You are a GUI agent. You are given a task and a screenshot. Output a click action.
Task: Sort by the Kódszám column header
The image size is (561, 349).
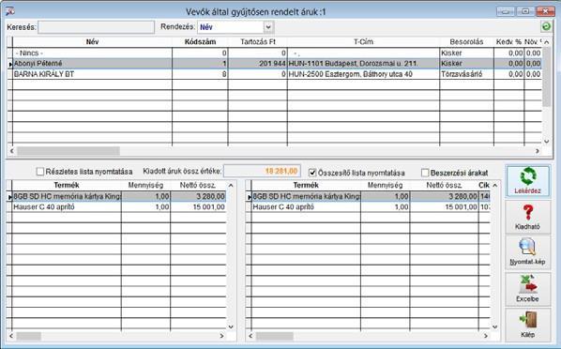(x=200, y=42)
